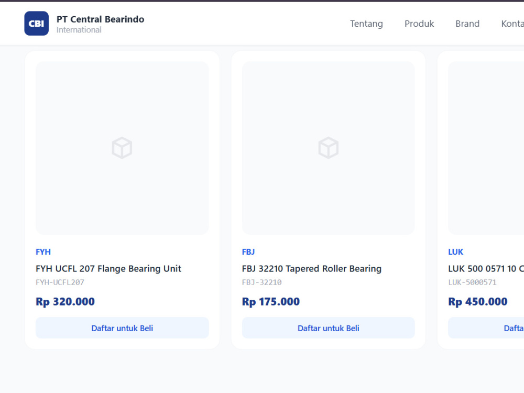Select the LUK brand label
The height and width of the screenshot is (393, 524).
[455, 252]
